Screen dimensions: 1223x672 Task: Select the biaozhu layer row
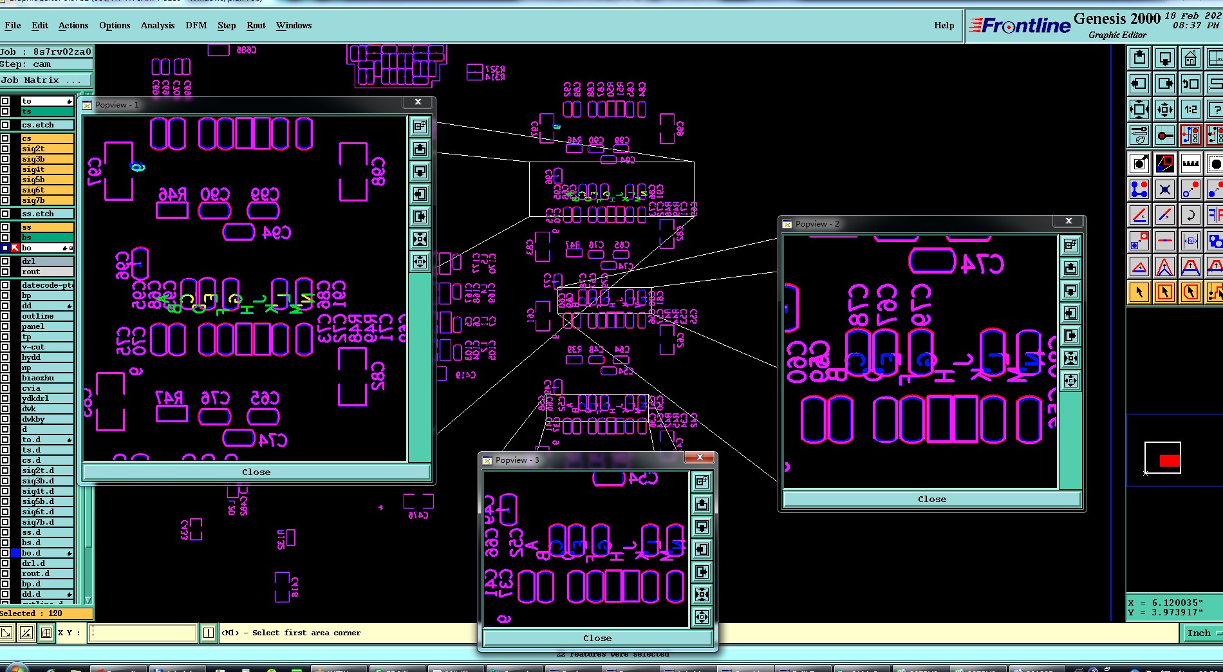coord(47,378)
